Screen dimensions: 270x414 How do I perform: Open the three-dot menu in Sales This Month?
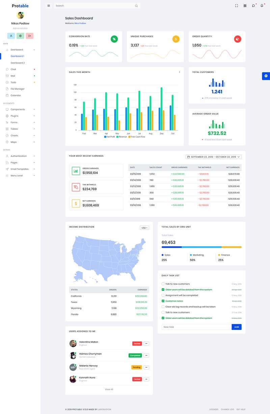point(180,72)
